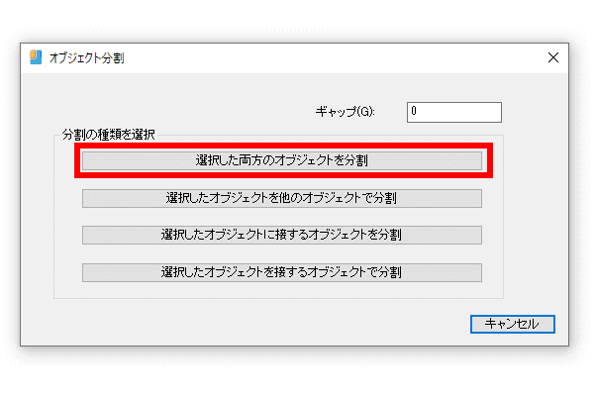This screenshot has height=396, width=594.
Task: Click 選択したオブジェクトを接するオブジェクトで分割
Action: 282,272
